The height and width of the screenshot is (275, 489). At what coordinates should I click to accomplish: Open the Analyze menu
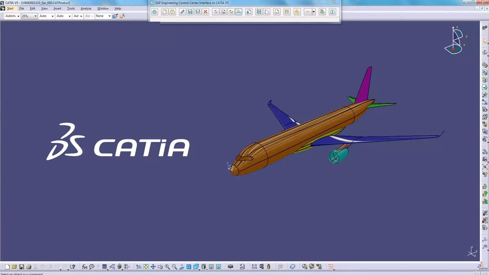(x=86, y=8)
